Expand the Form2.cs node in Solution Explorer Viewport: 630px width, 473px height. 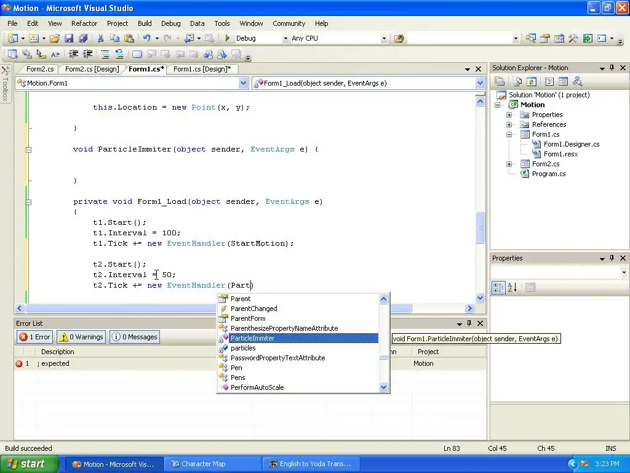click(x=509, y=164)
